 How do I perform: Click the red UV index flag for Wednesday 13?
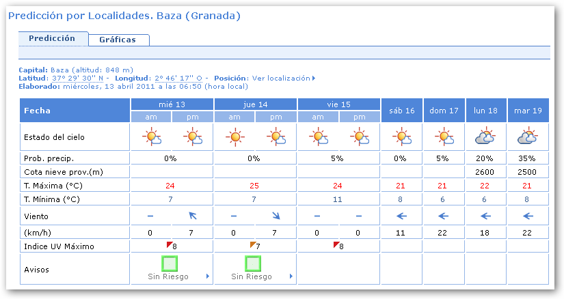(x=170, y=244)
